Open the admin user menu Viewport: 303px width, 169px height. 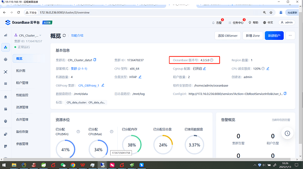pos(287,22)
